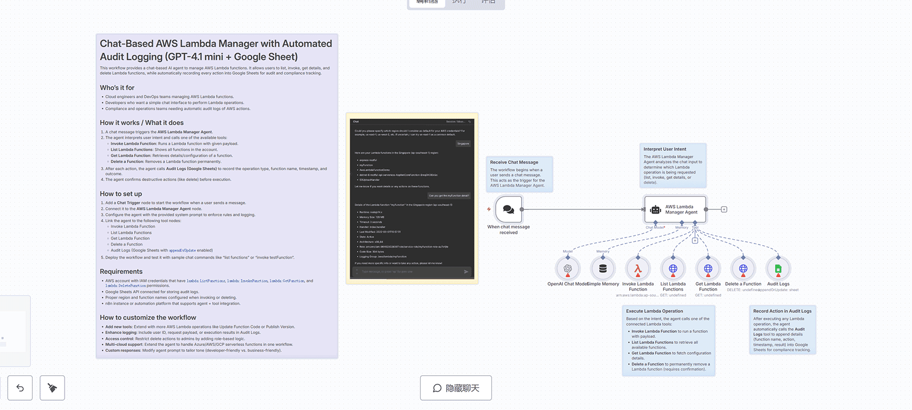912x410 pixels.
Task: Click the lightning trigger icon beside chat node
Action: pos(489,209)
